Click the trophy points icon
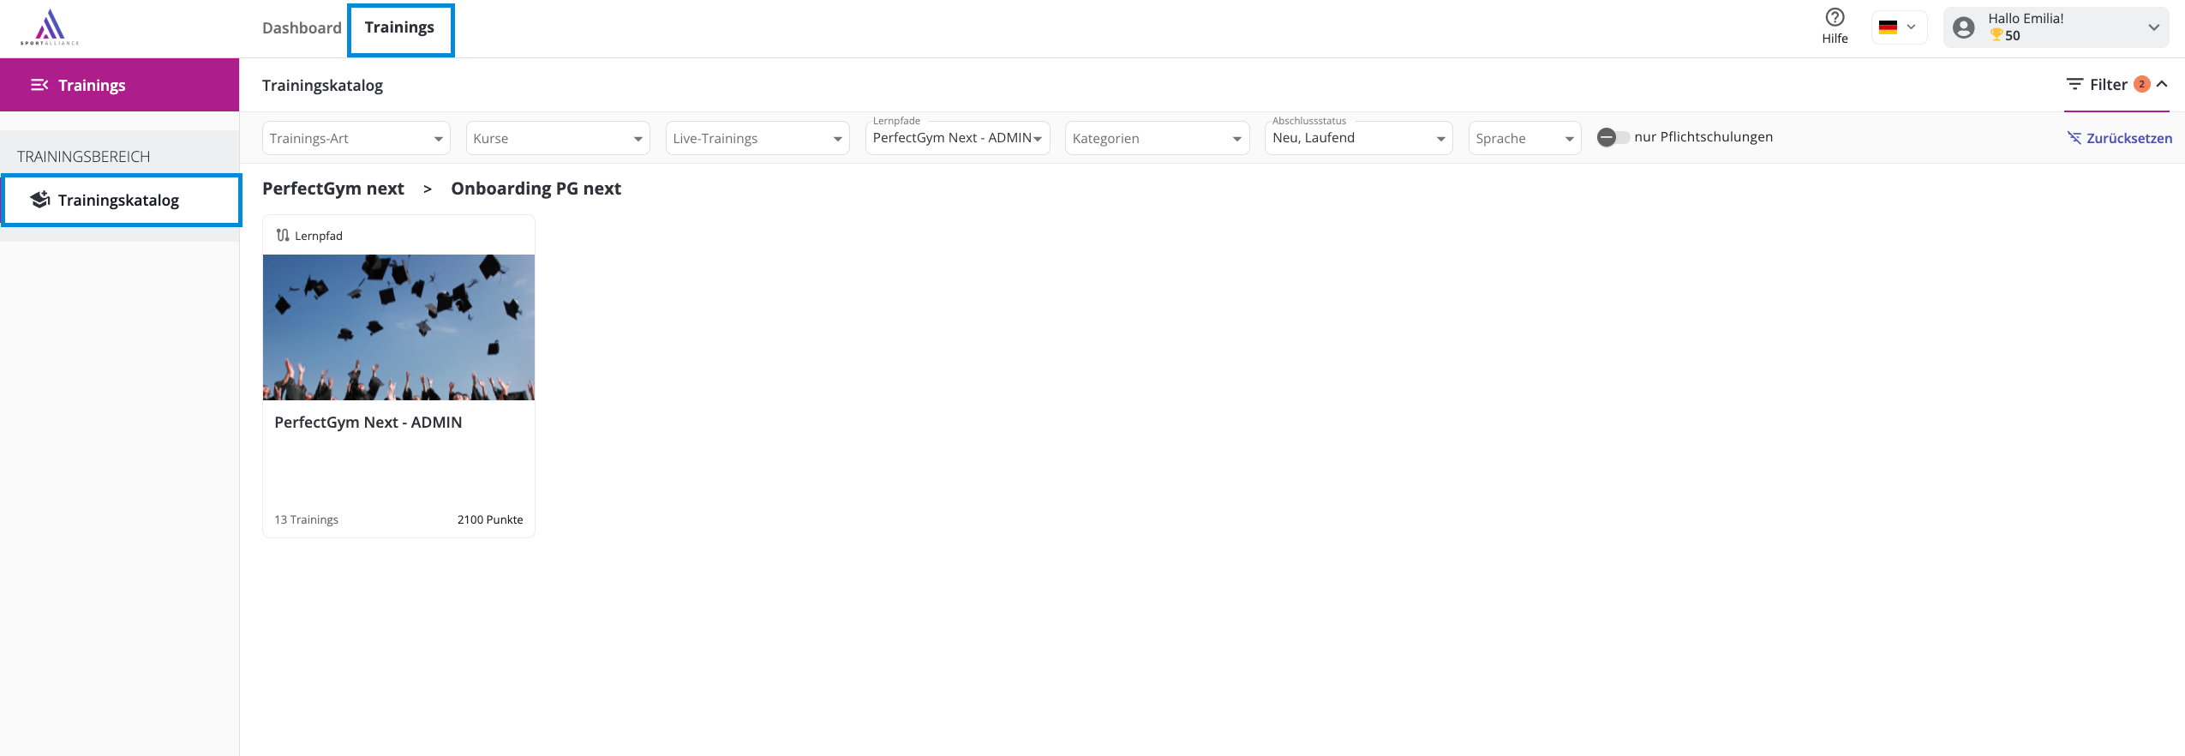 click(1996, 35)
